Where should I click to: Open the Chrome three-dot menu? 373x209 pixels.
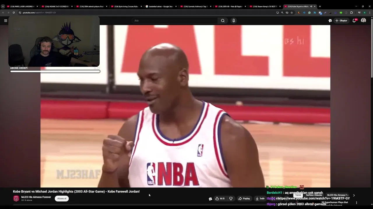(x=370, y=12)
